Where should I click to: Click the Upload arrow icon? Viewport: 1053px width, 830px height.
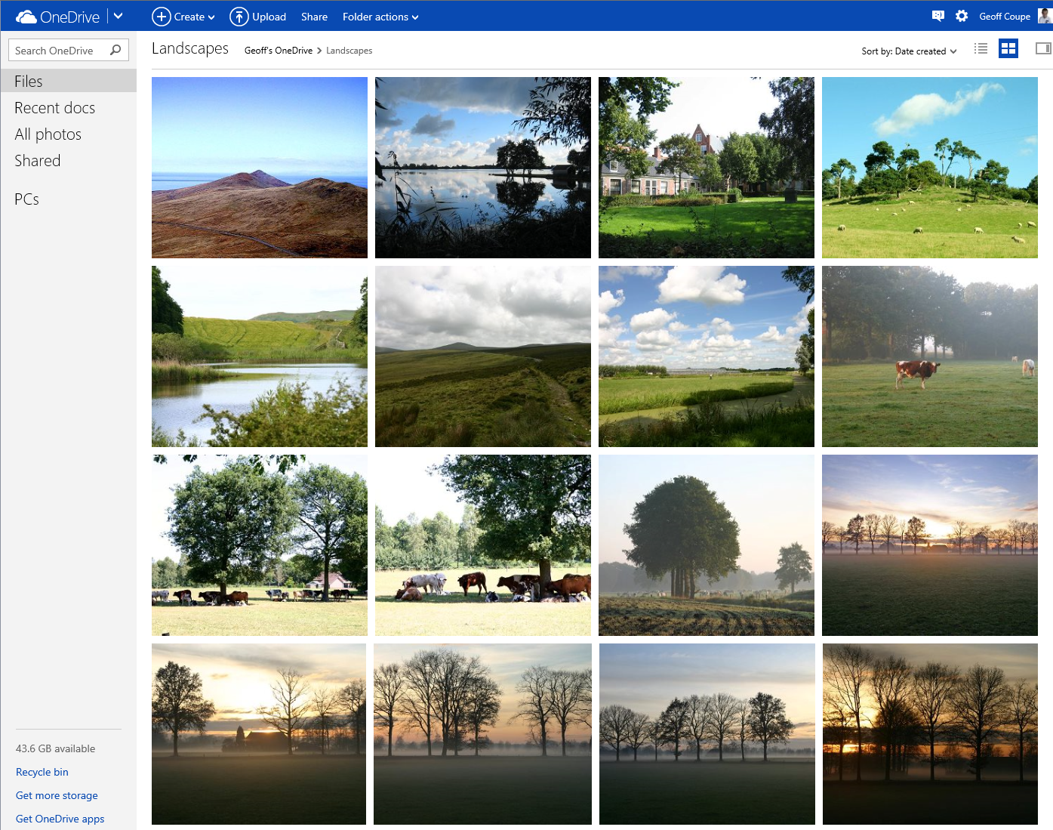pos(239,17)
